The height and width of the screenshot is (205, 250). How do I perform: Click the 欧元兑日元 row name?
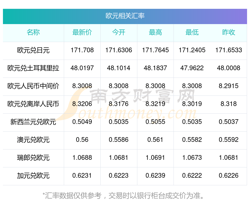[33, 50]
